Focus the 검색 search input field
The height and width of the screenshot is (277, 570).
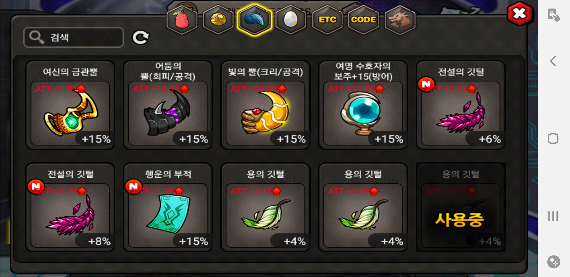(73, 37)
